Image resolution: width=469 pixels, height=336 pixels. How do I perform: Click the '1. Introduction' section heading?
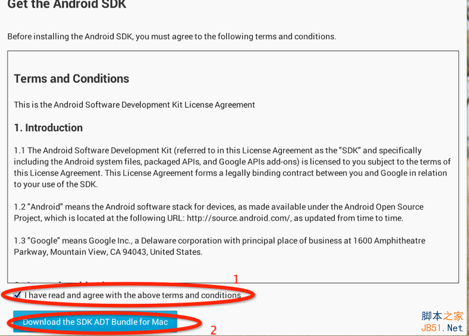(48, 128)
